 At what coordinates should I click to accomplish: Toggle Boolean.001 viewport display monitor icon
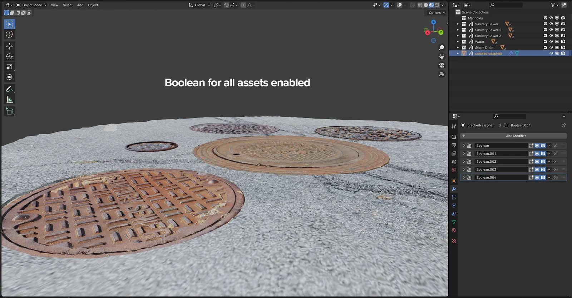[x=537, y=153]
